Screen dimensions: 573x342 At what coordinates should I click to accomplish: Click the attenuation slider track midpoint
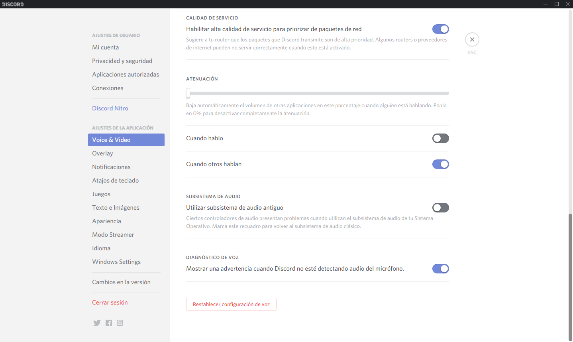pos(318,93)
